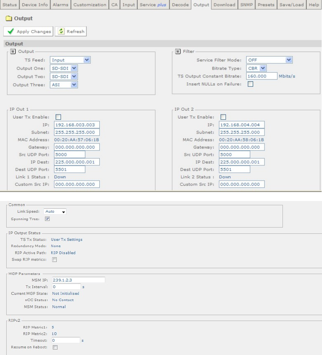Viewport: 322px width, 355px height.
Task: Click TS Output Constant Bitrate field
Action: pos(261,76)
